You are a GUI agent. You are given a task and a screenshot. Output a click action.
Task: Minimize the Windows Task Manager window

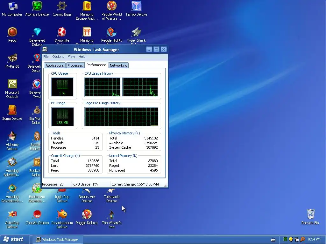point(149,49)
